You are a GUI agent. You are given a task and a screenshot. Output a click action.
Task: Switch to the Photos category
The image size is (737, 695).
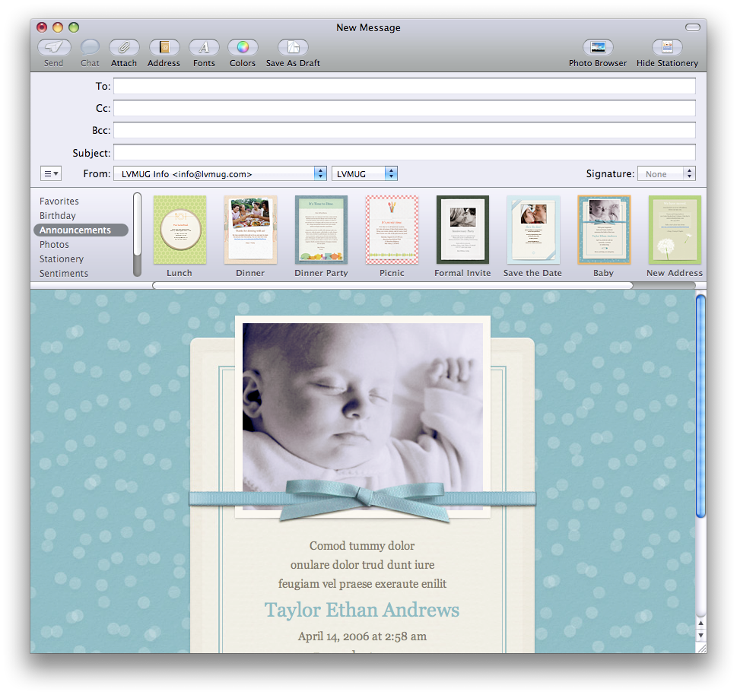tap(54, 244)
